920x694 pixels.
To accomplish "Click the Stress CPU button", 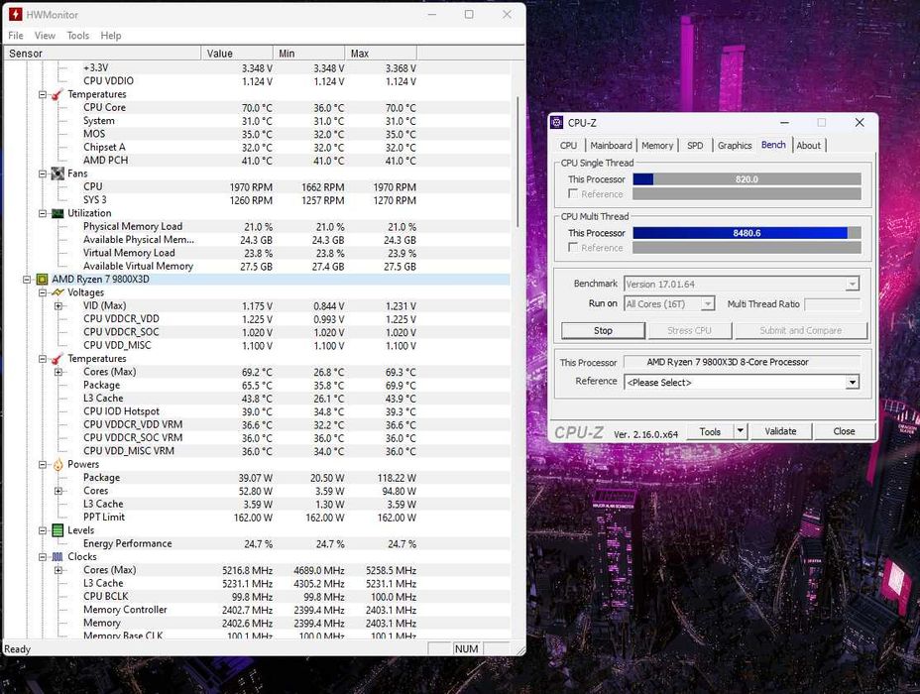I will click(x=689, y=331).
